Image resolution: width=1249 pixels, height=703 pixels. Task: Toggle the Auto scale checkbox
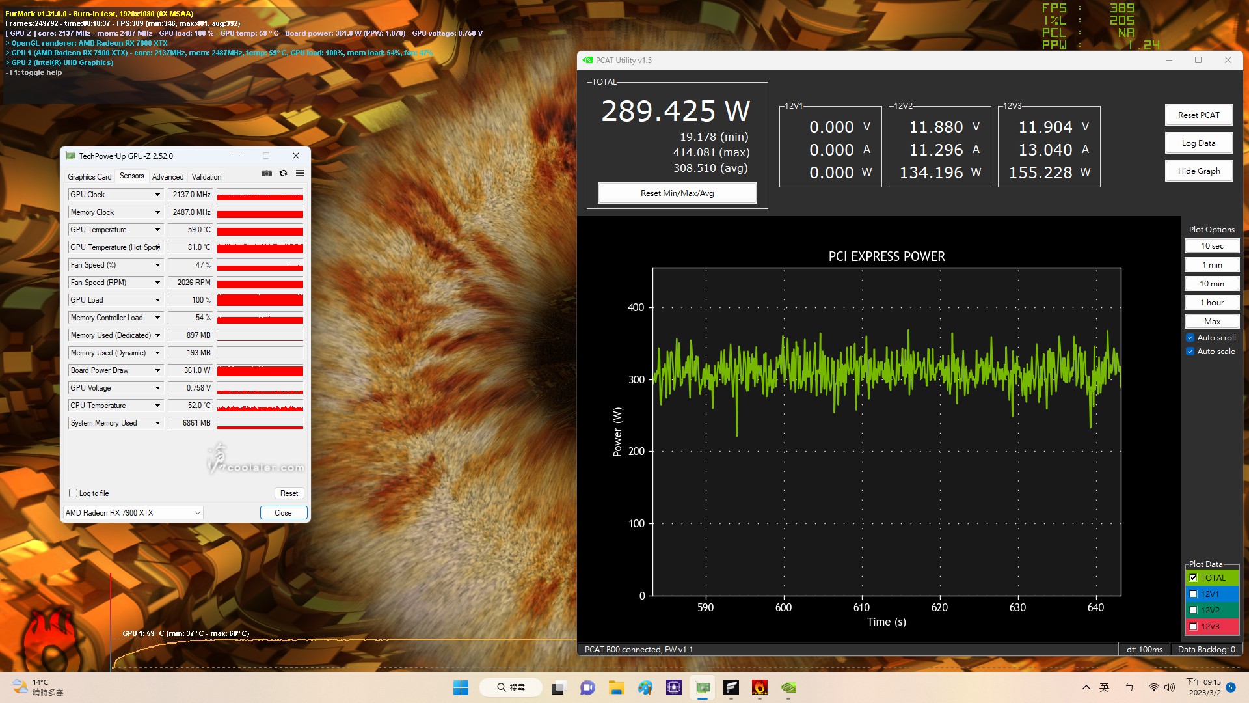click(1190, 351)
